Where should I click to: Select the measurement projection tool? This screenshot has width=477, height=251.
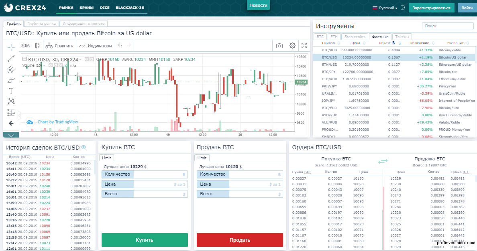pyautogui.click(x=11, y=112)
